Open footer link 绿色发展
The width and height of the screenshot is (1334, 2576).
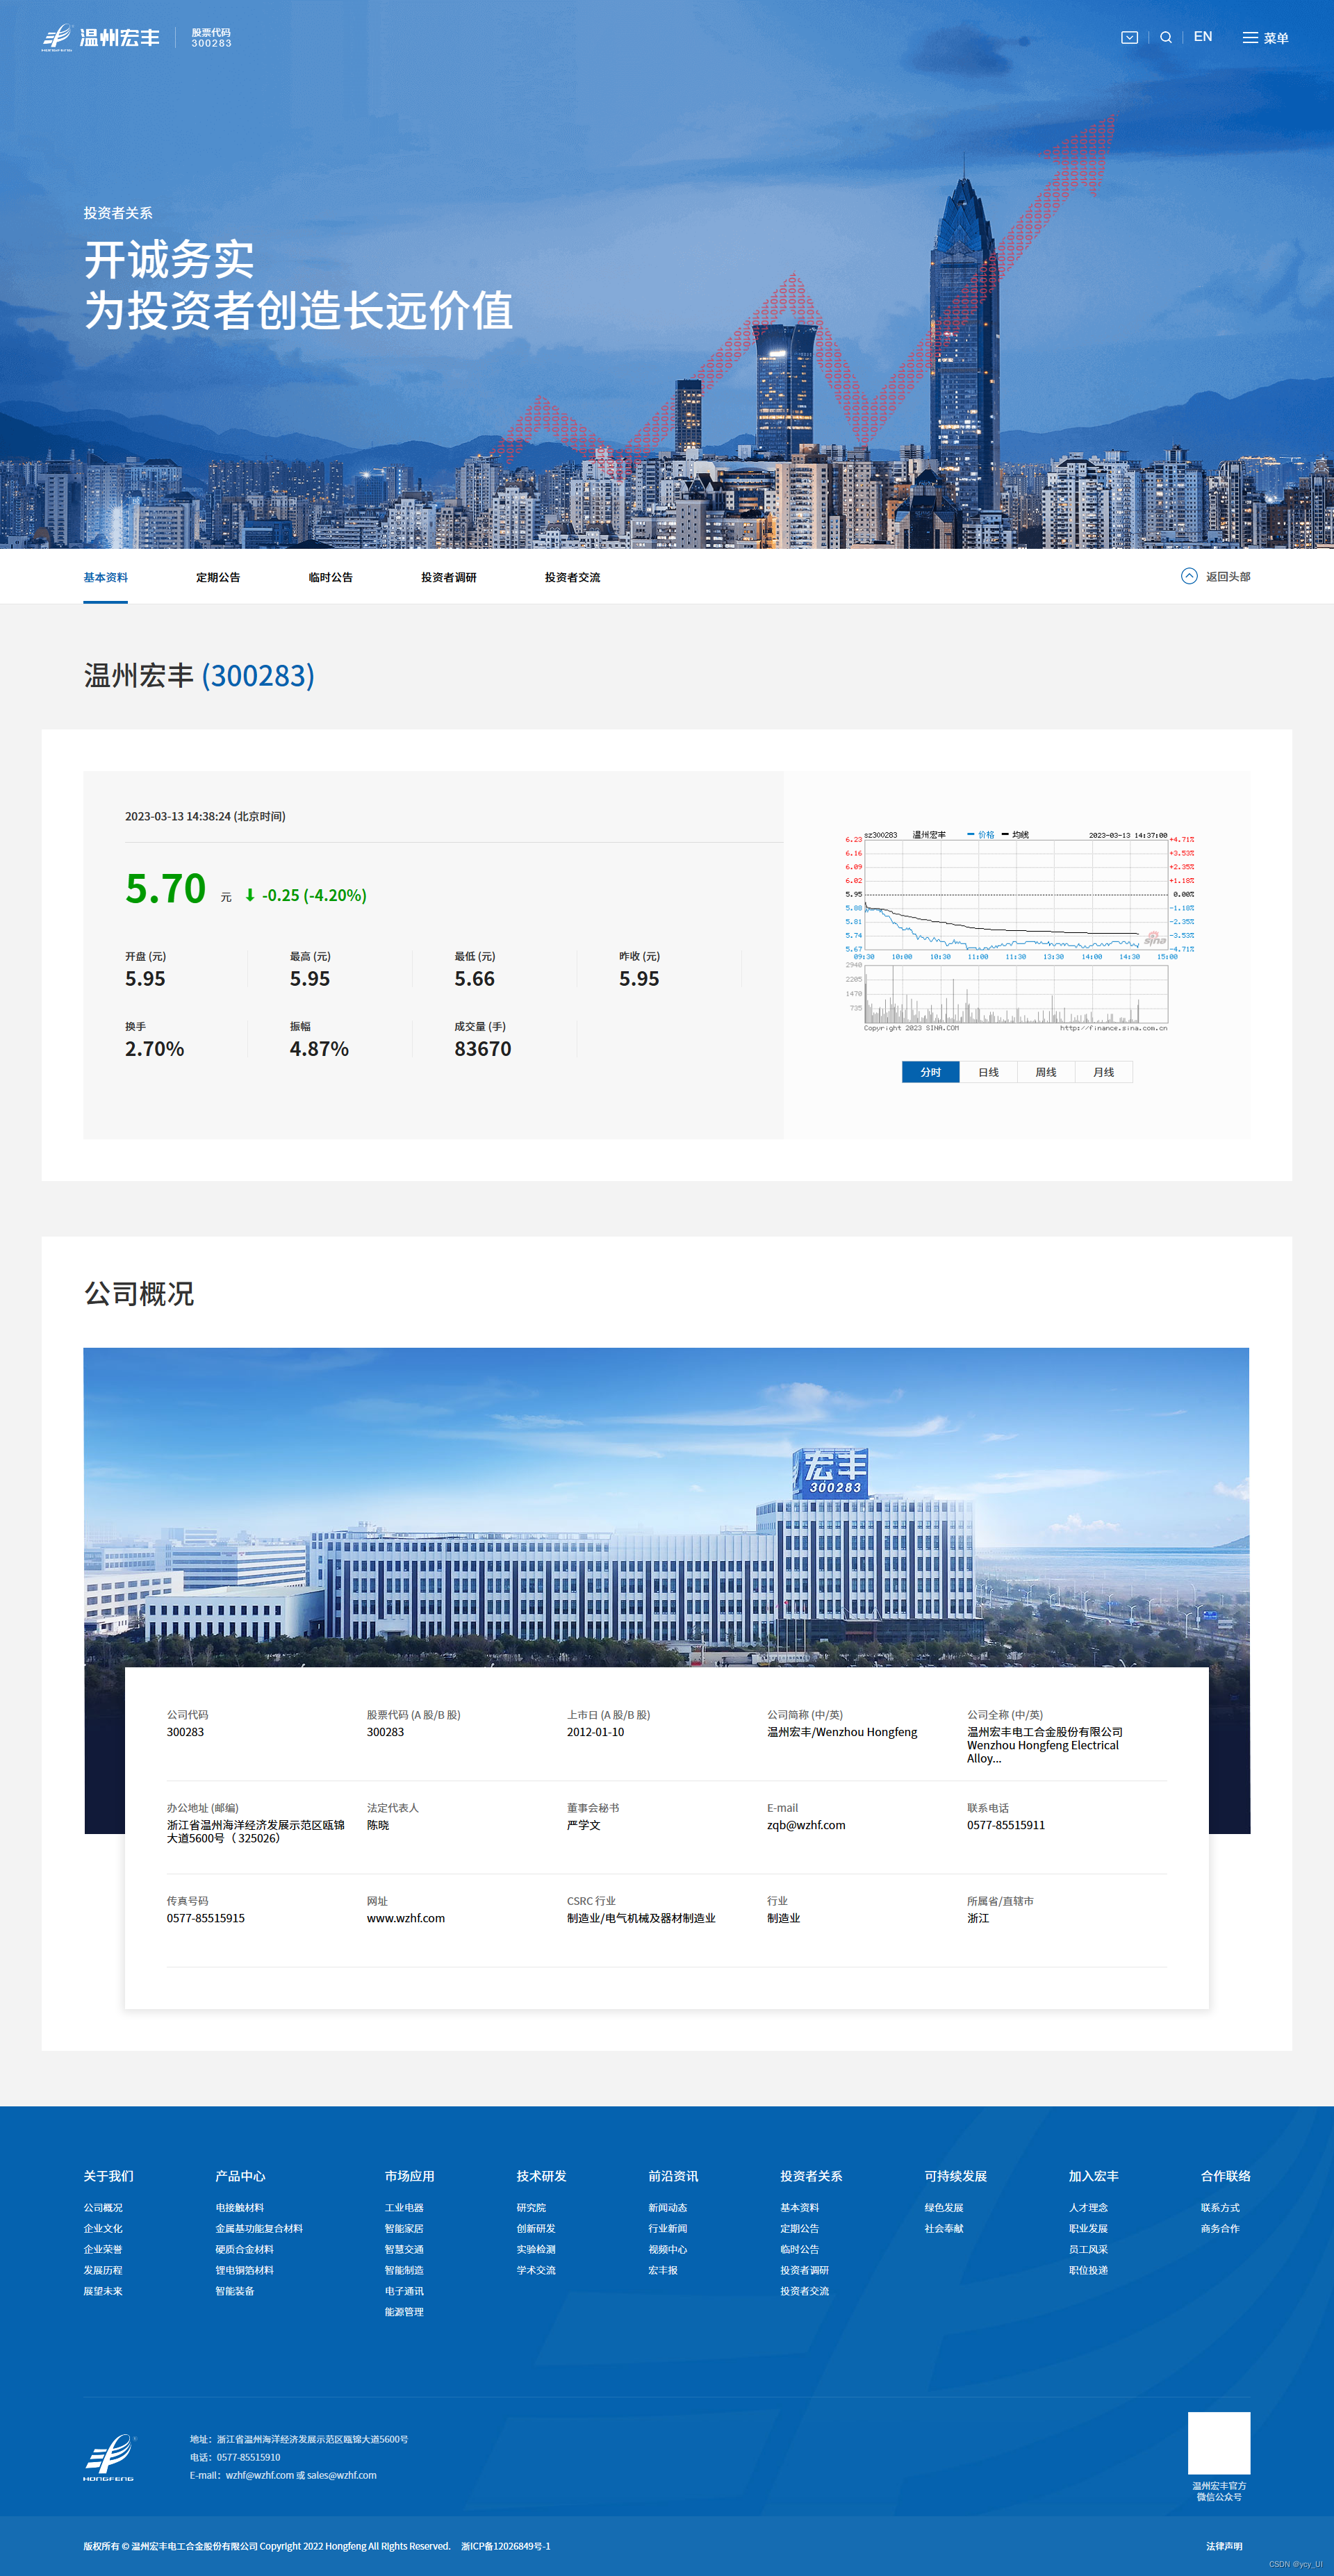(x=944, y=2207)
